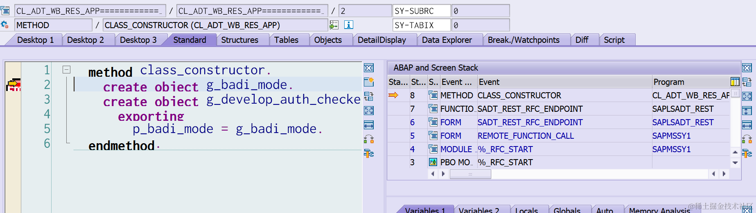Click the program icon left of CL_ADT_WB_RES_APP field
Screen dimensions: 756x213
click(5, 11)
